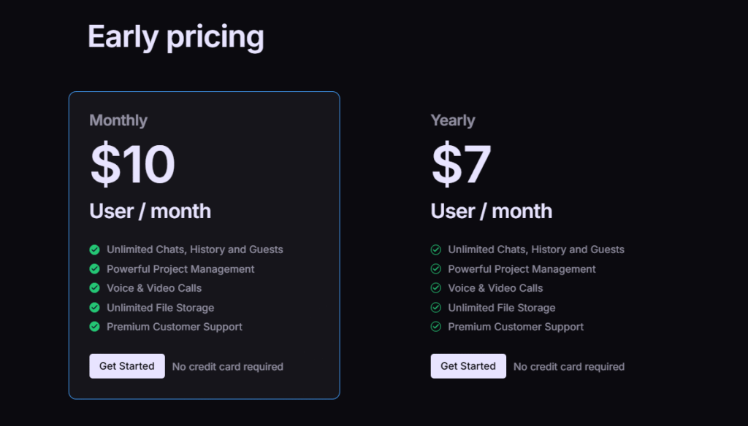Viewport: 748px width, 426px height.
Task: Select the Monthly plan label
Action: [x=118, y=120]
